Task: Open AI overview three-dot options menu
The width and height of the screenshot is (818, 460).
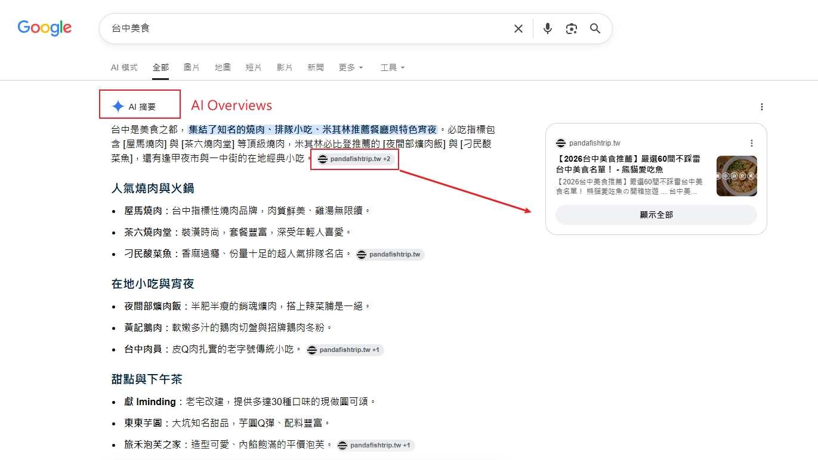Action: (761, 107)
